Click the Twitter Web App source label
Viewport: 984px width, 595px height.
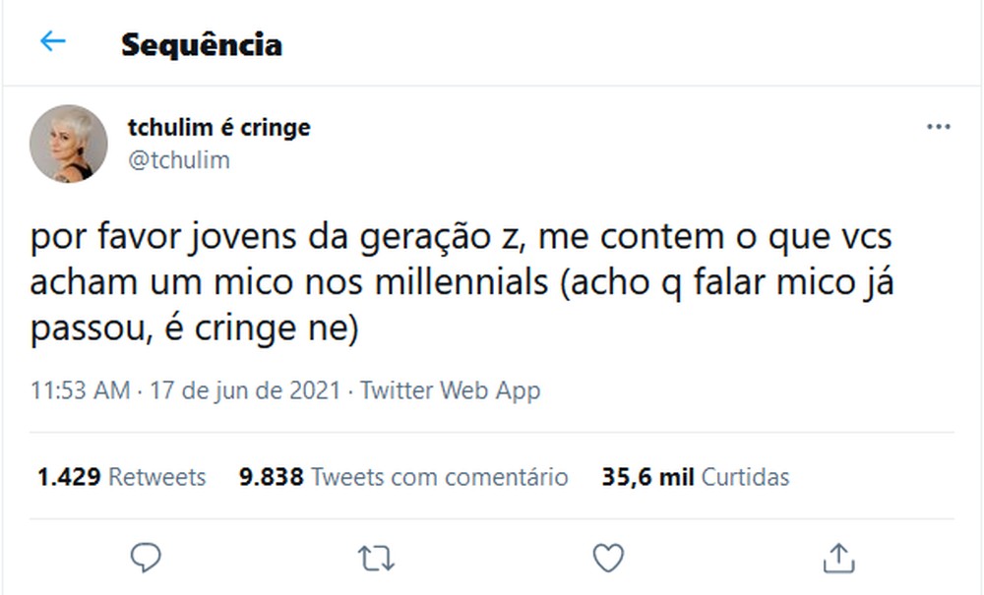450,390
